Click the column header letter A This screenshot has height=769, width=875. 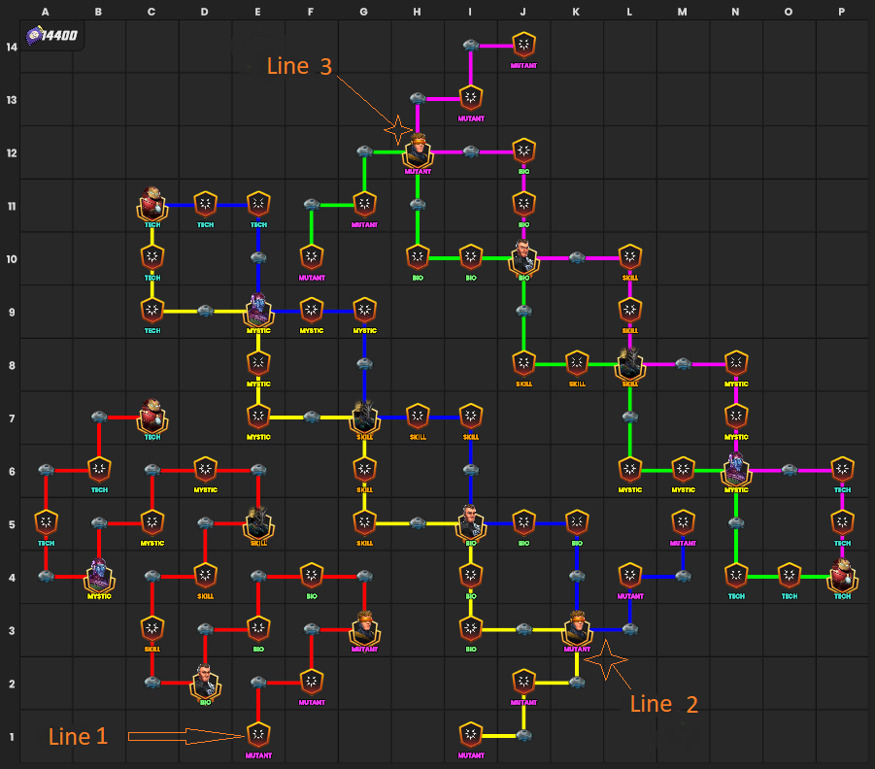[46, 11]
